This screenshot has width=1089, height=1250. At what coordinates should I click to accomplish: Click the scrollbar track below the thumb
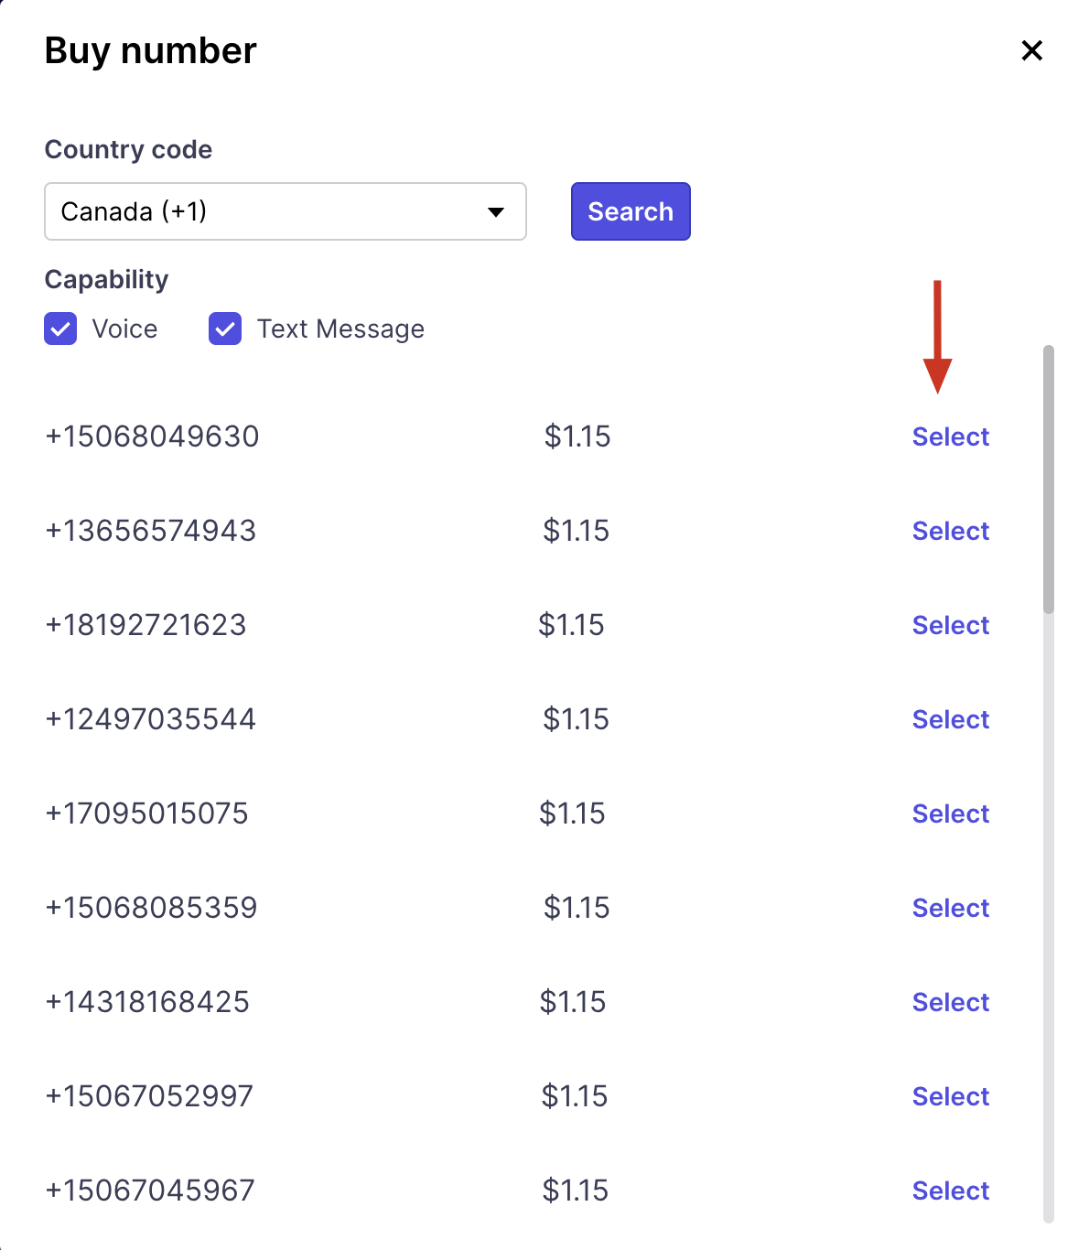(x=1049, y=915)
